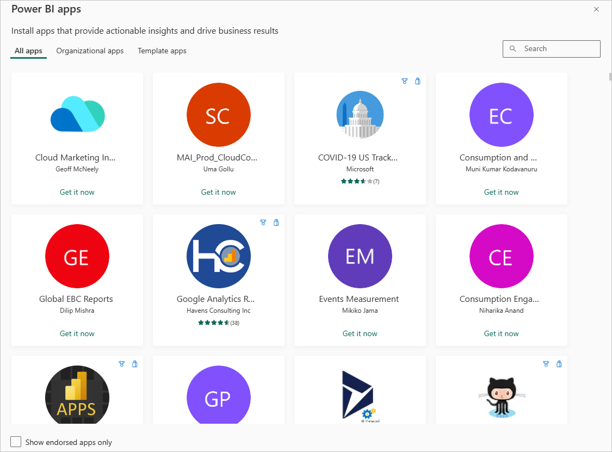
Task: Click the shopping bag icon on APPS card
Action: (x=135, y=364)
